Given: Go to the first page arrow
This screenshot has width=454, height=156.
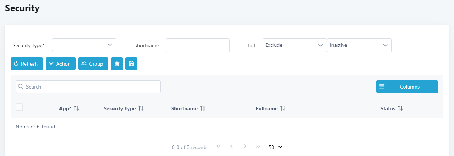Looking at the screenshot, I should coord(219,147).
